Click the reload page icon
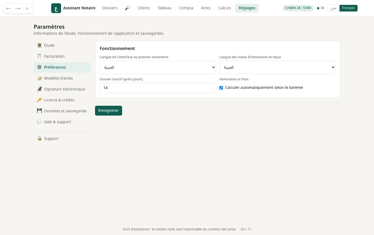 point(27,8)
